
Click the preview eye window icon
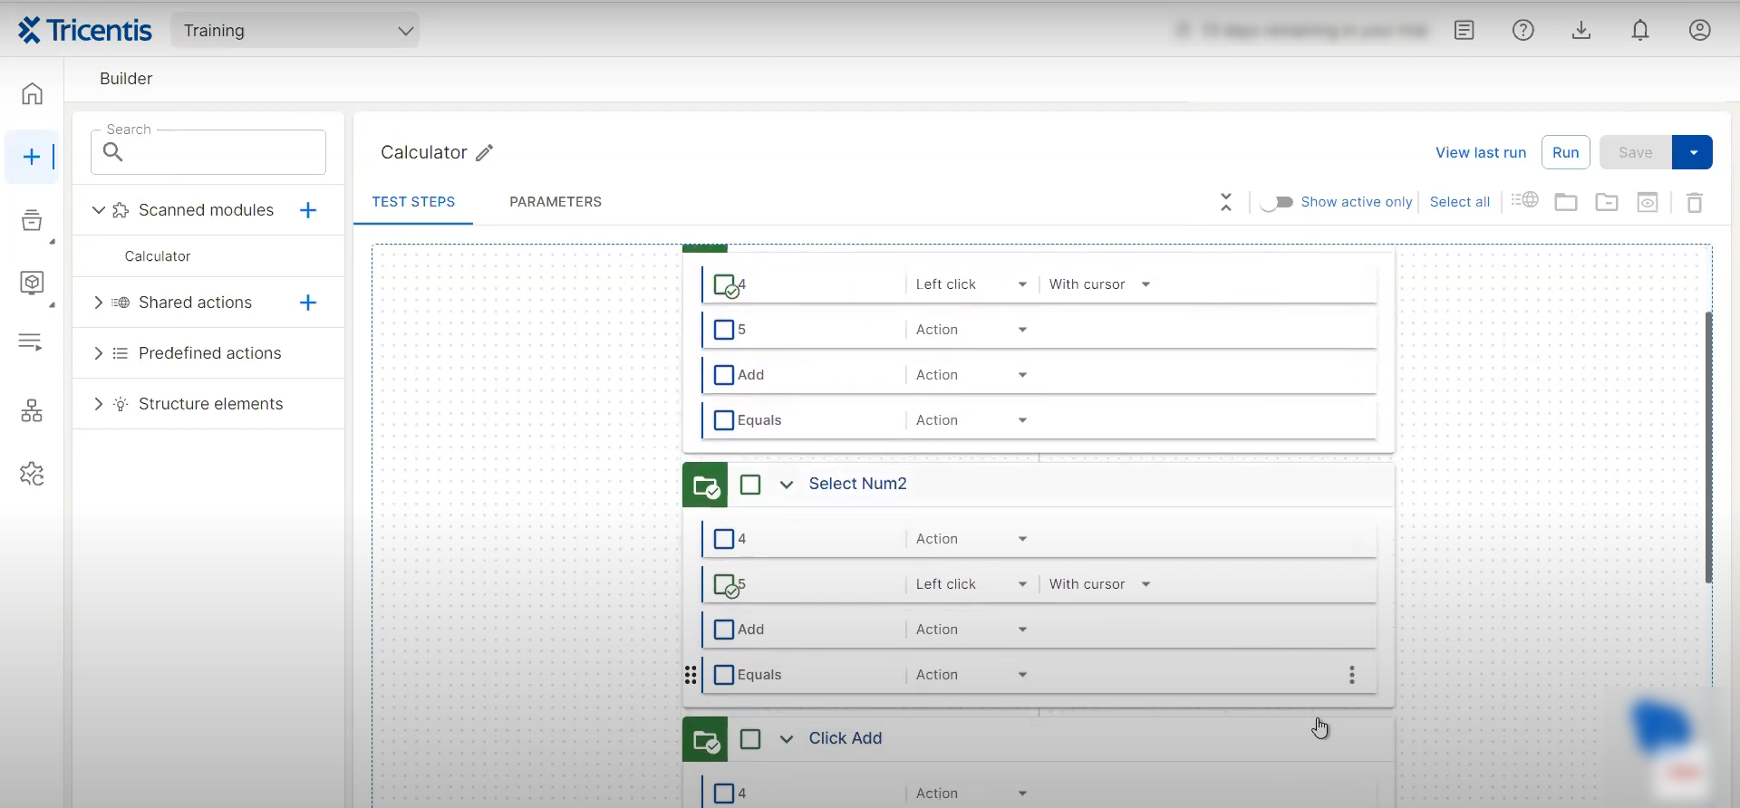(x=1648, y=202)
